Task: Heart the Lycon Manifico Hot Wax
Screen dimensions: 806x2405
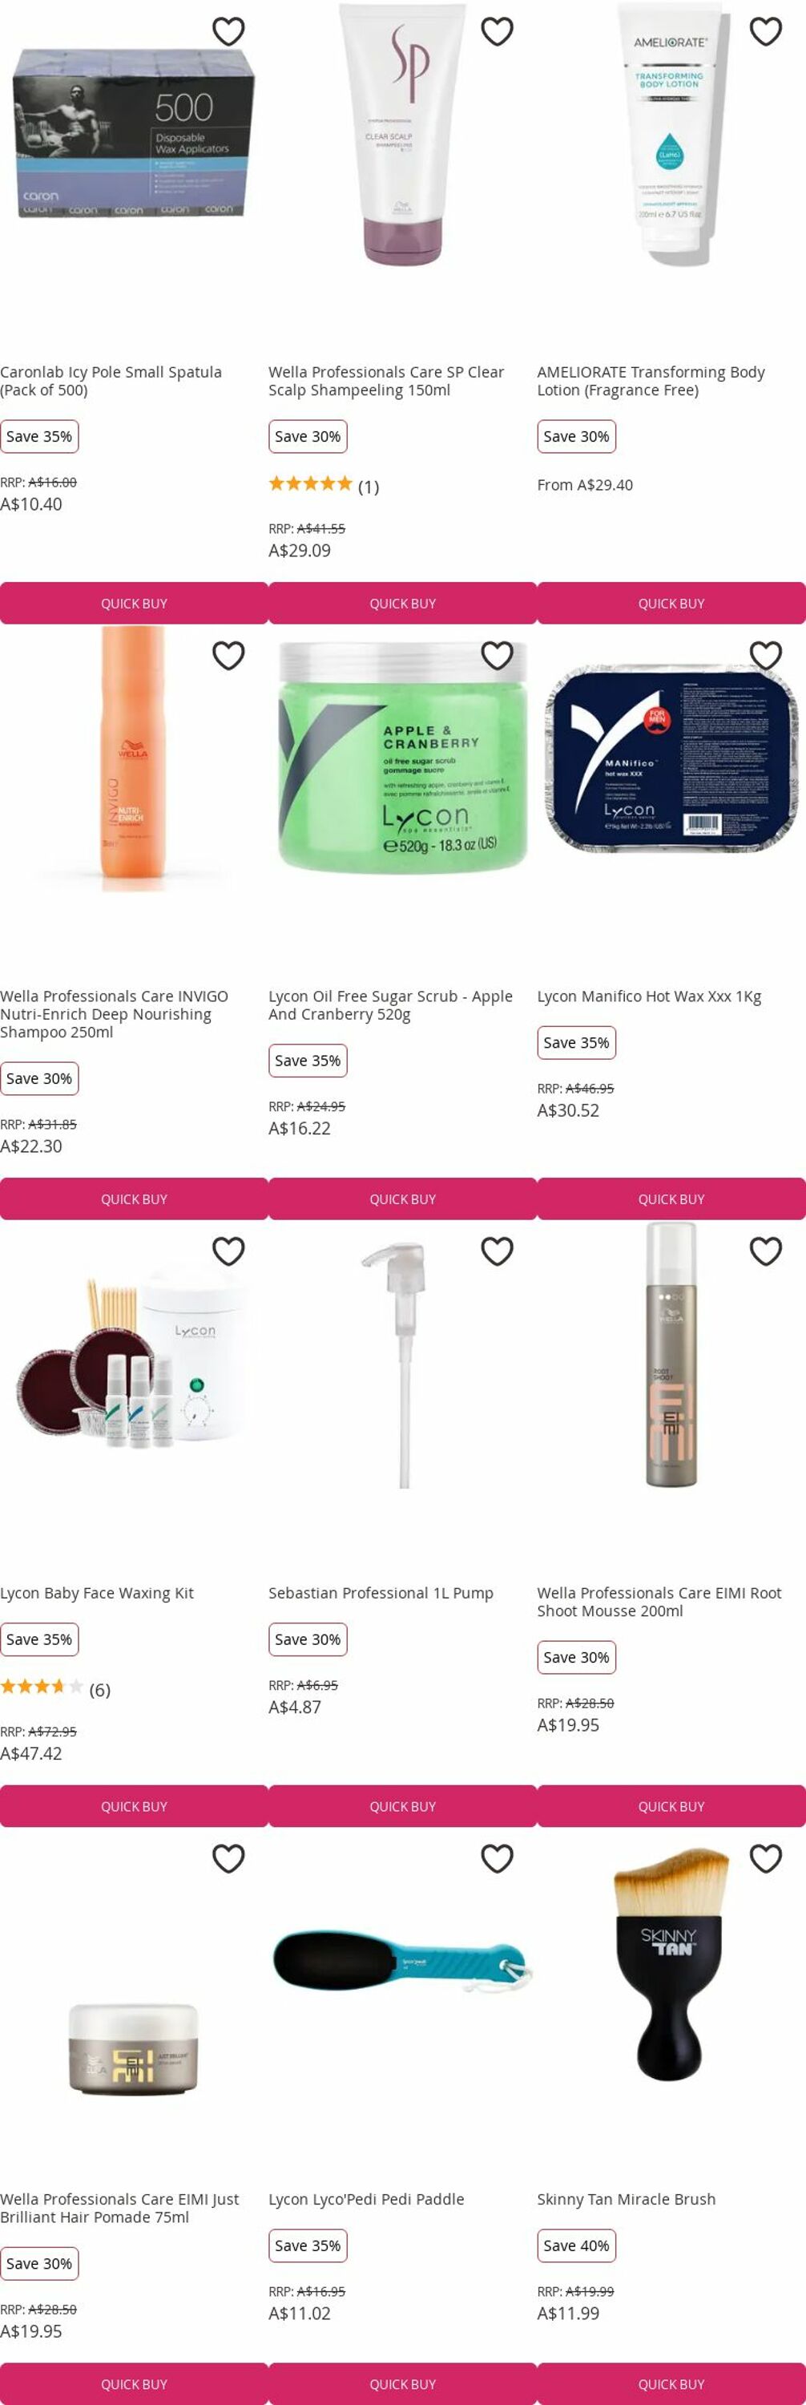Action: pos(766,657)
